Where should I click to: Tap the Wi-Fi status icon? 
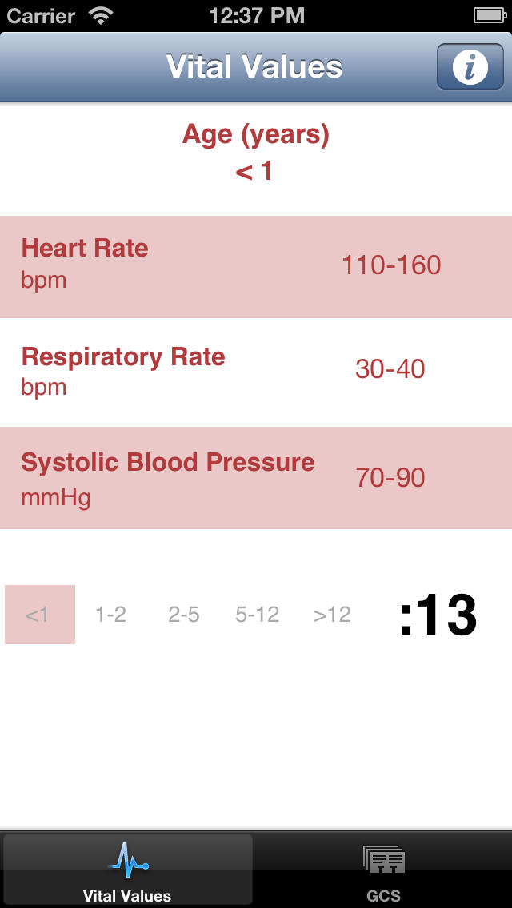pos(101,16)
